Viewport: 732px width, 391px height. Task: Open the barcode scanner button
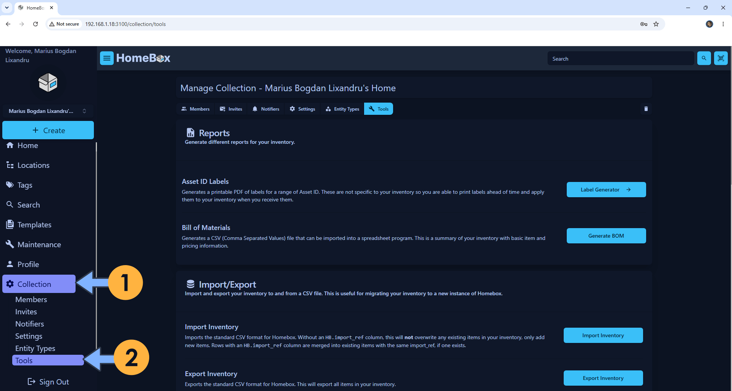click(x=721, y=58)
